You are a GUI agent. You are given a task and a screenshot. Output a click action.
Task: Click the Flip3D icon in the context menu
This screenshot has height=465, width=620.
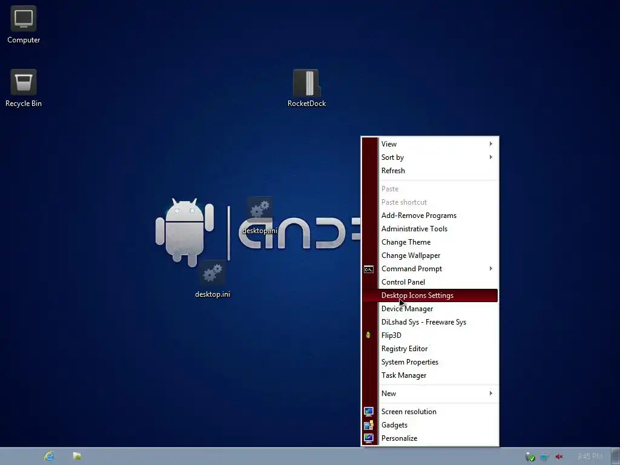(368, 335)
